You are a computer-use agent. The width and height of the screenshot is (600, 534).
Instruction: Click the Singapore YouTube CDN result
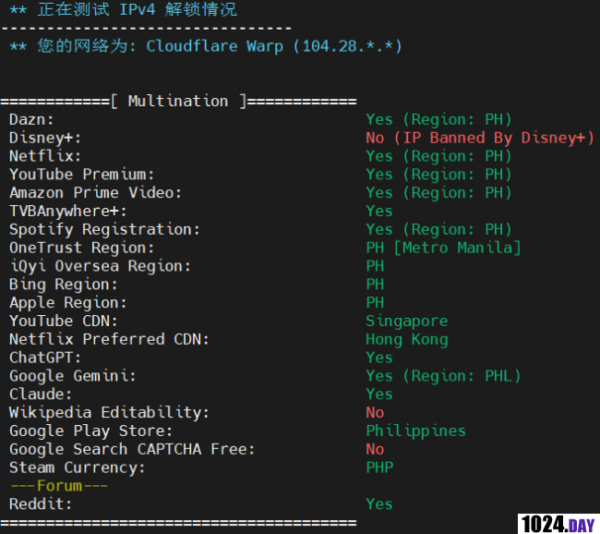point(406,321)
